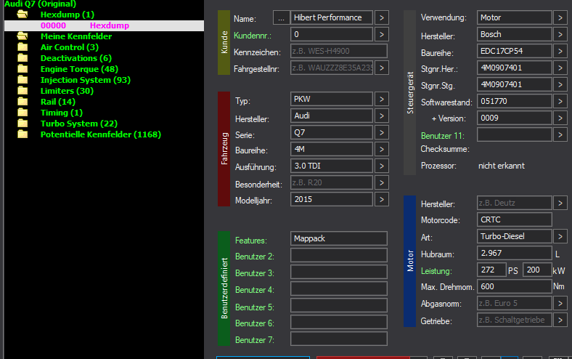Expand the Rail (14) folder

57,102
